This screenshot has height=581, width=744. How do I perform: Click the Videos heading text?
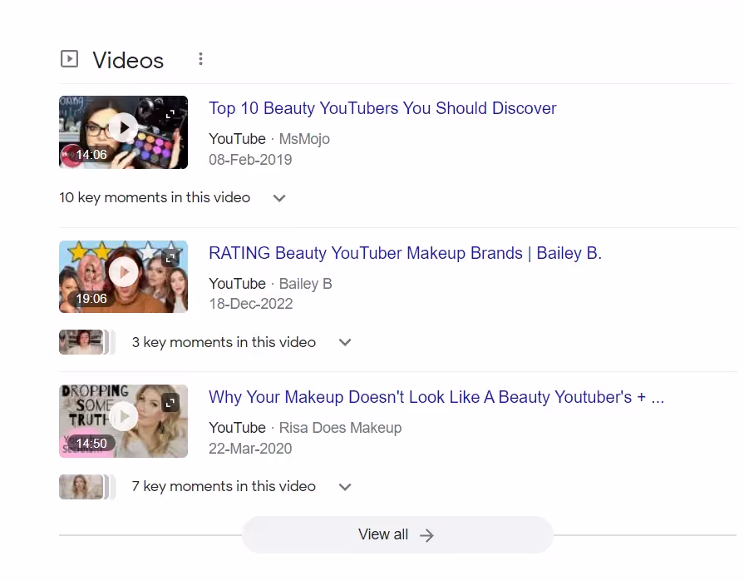(128, 60)
